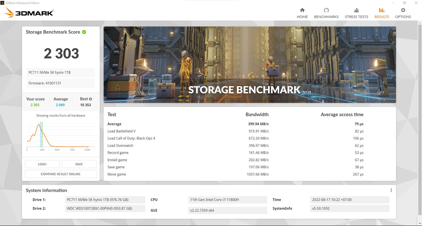Viewport: 422px width, 226px height.
Task: Click the 915.91 MB/s bandwidth value
Action: pos(258,131)
